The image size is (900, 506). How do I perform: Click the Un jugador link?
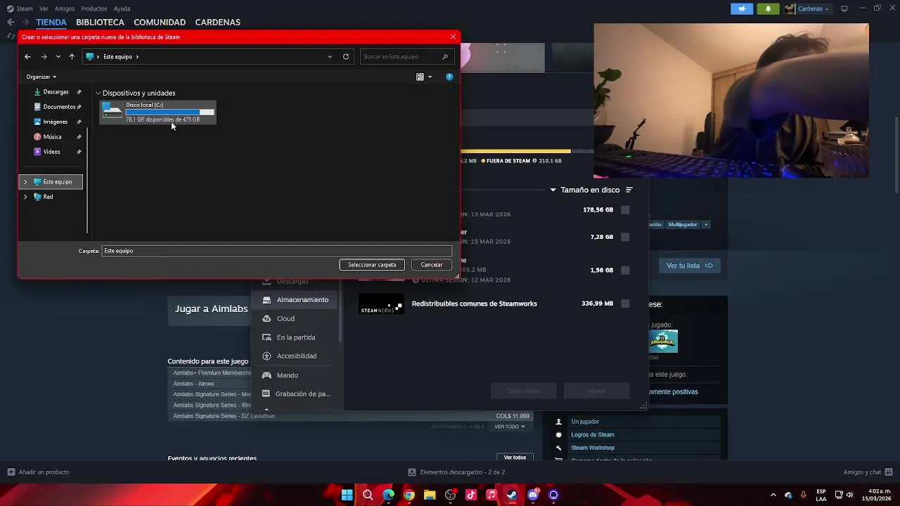(585, 422)
